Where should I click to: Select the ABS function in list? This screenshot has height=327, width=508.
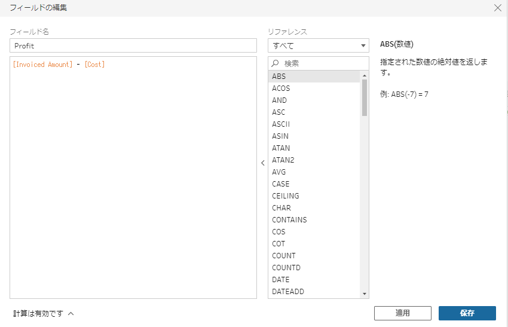point(279,77)
